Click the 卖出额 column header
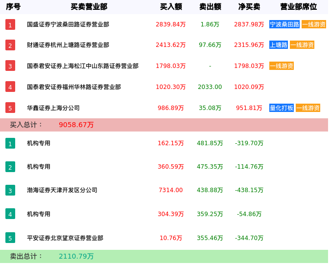Viewport: 331px width, 264px height. point(210,7)
